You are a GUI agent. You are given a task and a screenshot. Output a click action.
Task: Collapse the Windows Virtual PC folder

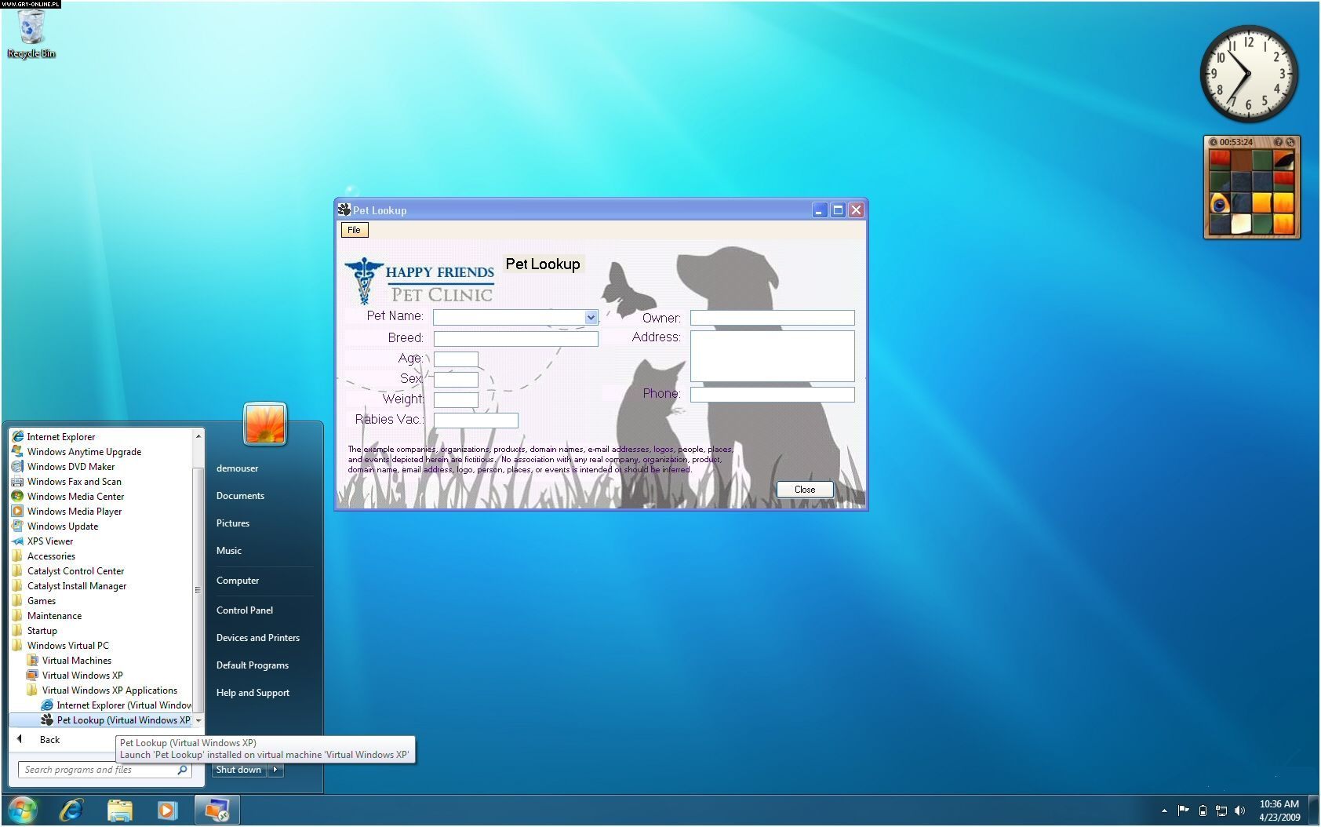pyautogui.click(x=67, y=646)
